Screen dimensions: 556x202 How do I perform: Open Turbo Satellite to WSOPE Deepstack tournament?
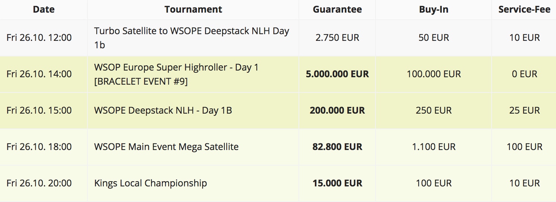pyautogui.click(x=192, y=38)
